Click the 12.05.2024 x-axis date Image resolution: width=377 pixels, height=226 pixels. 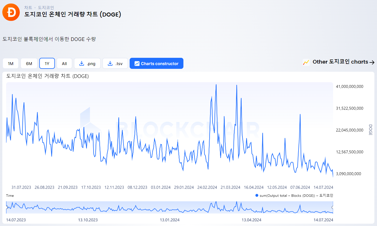coord(277,187)
